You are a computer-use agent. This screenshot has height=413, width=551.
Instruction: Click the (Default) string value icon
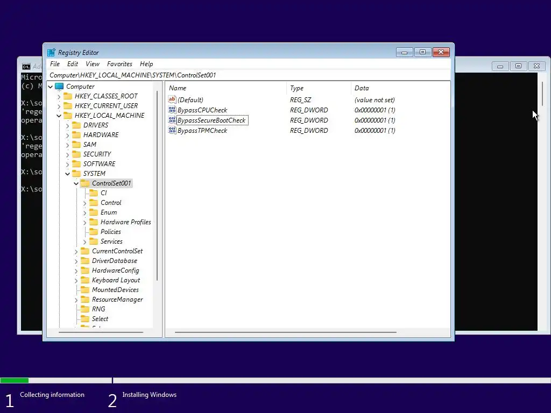pyautogui.click(x=172, y=99)
